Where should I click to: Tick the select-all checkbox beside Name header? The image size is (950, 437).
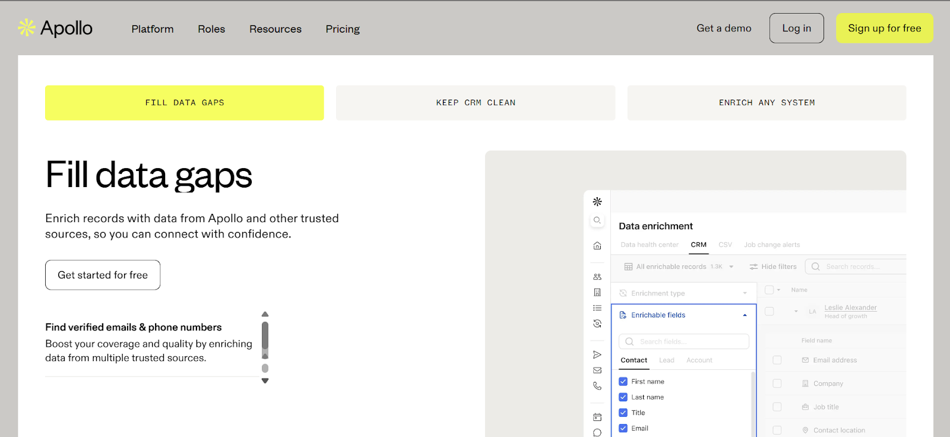pyautogui.click(x=769, y=290)
